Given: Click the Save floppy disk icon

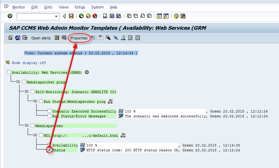Looking at the screenshot, I should point(71,16).
